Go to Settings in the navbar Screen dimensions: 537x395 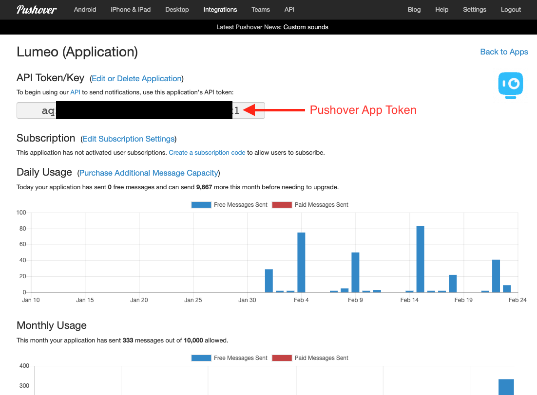[x=475, y=10]
